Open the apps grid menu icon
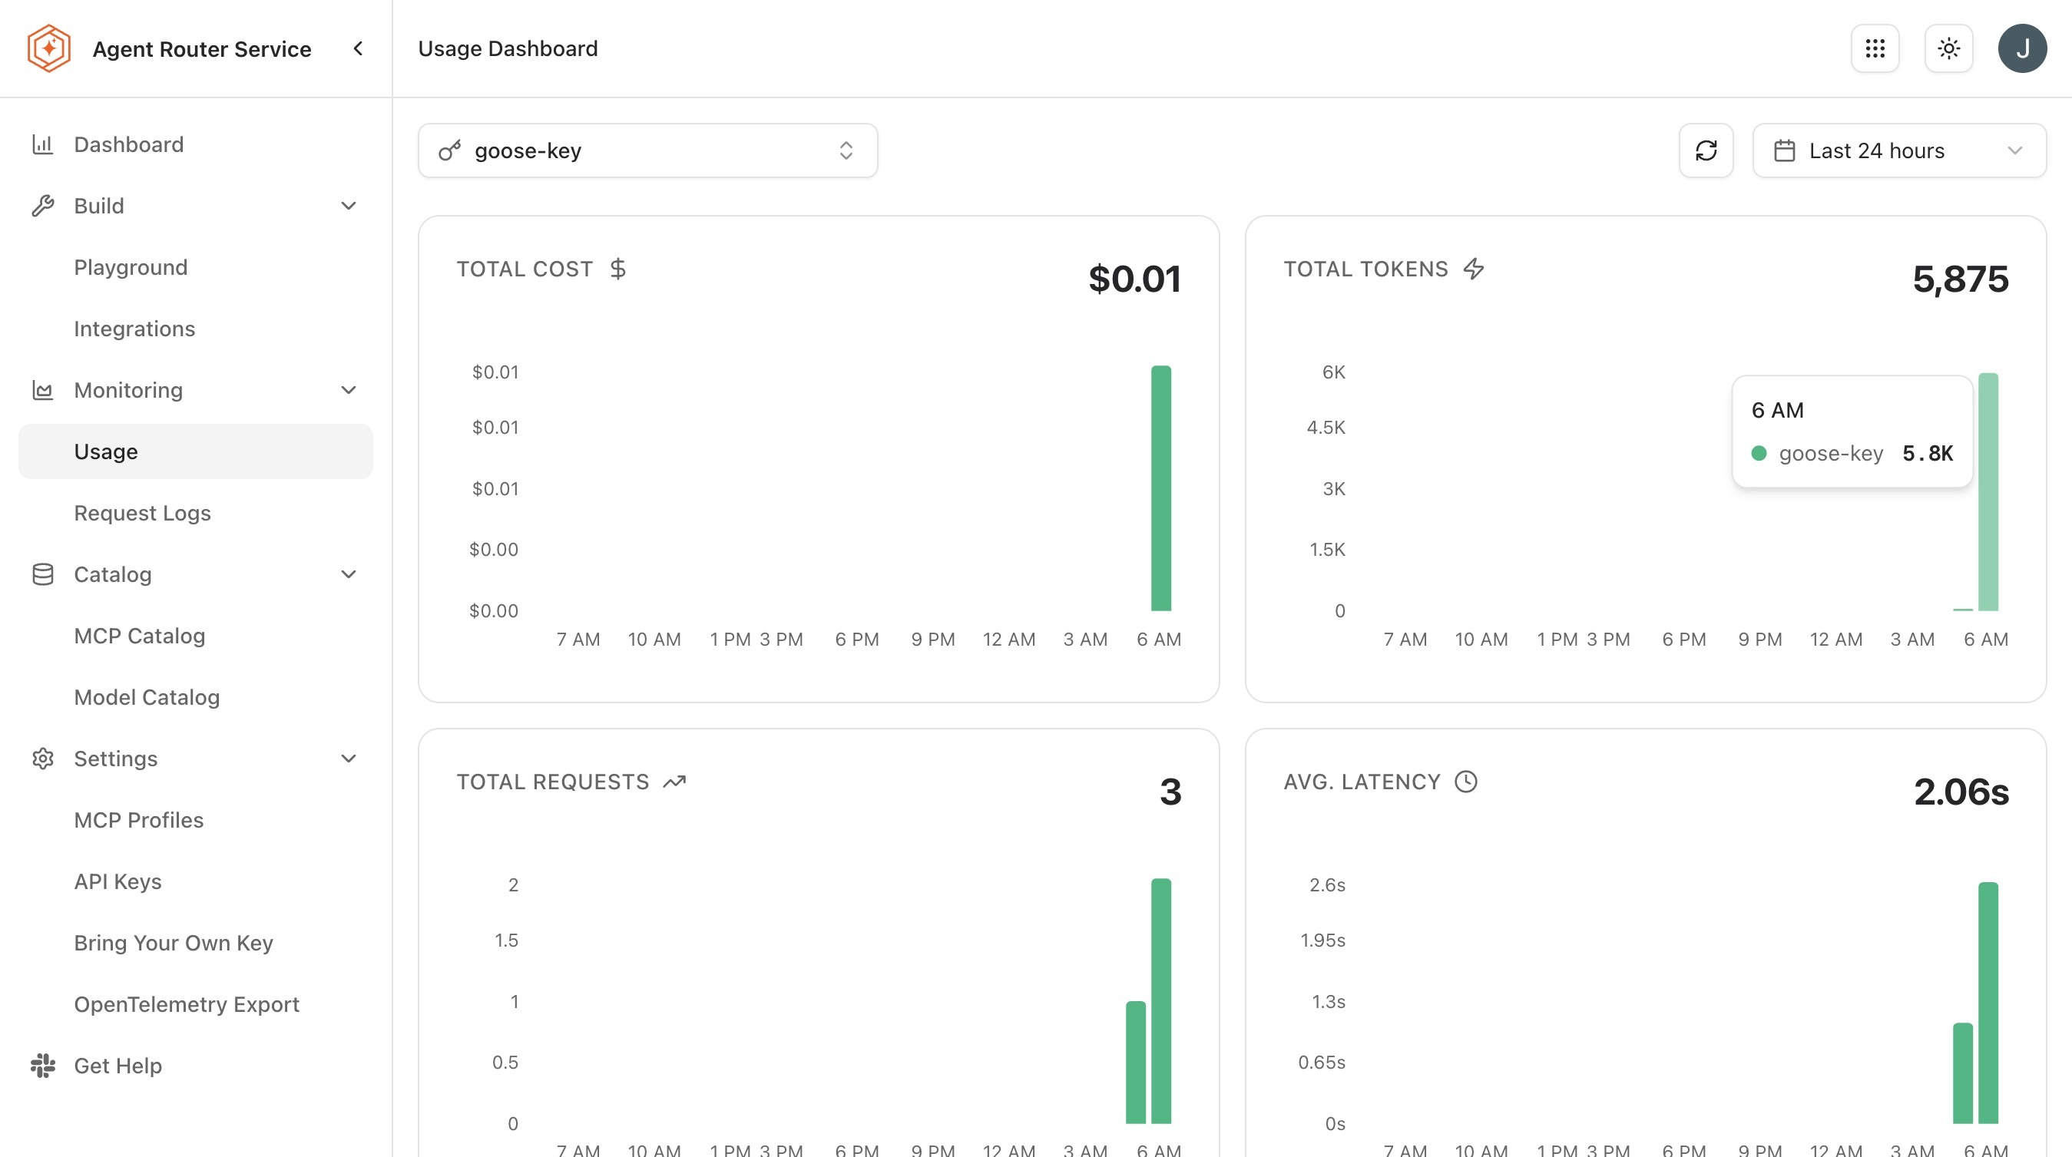Image resolution: width=2072 pixels, height=1157 pixels. [1875, 48]
